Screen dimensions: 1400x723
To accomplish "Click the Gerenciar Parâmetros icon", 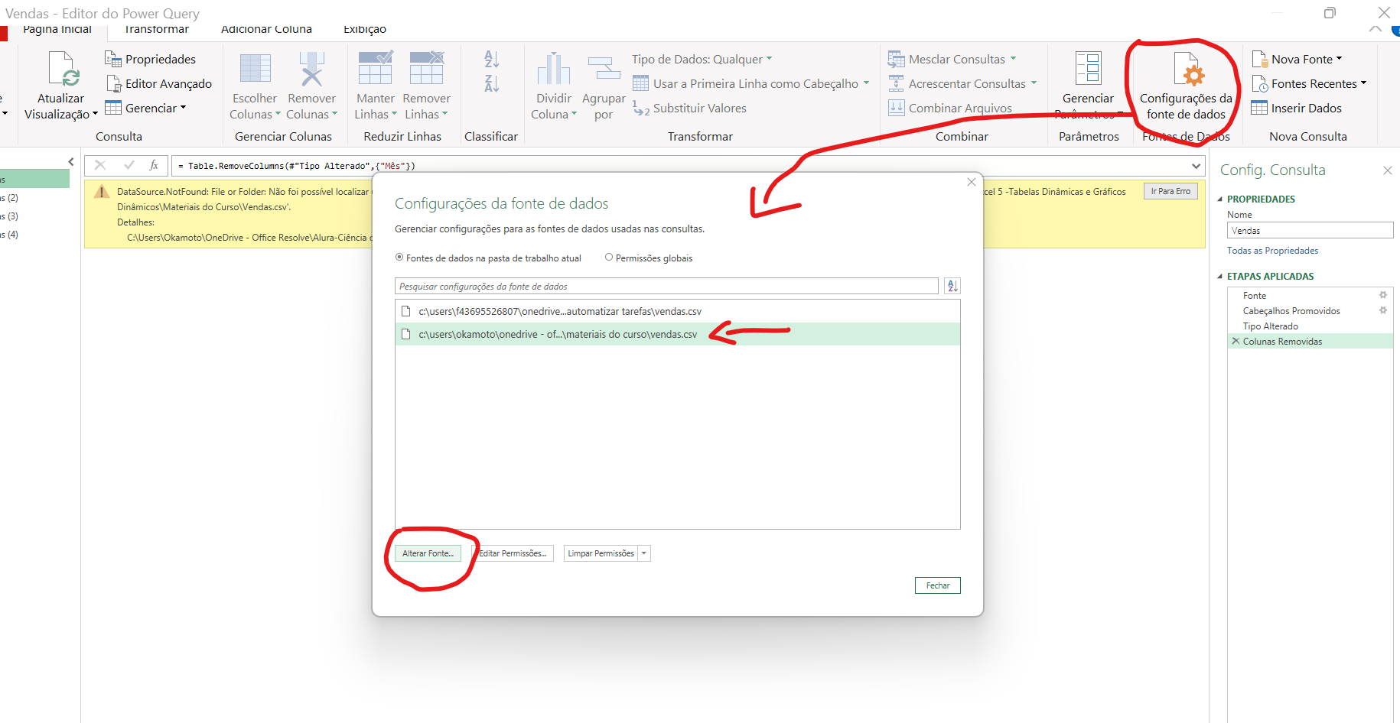I will click(x=1088, y=69).
